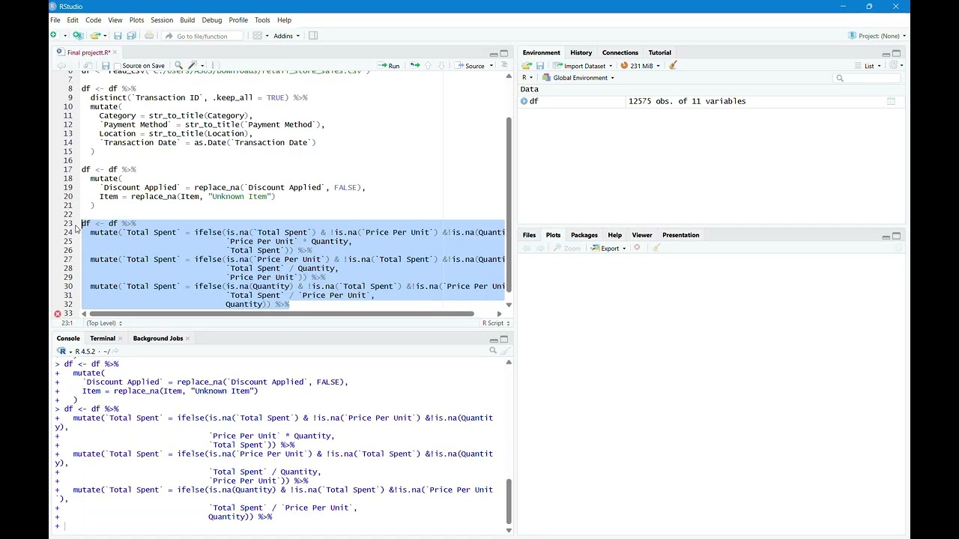View df data table grid icon
Screen dimensions: 959x539
(891, 101)
